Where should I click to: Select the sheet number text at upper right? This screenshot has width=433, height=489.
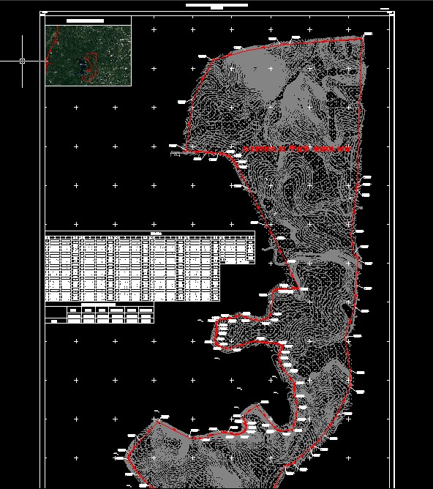click(x=385, y=9)
